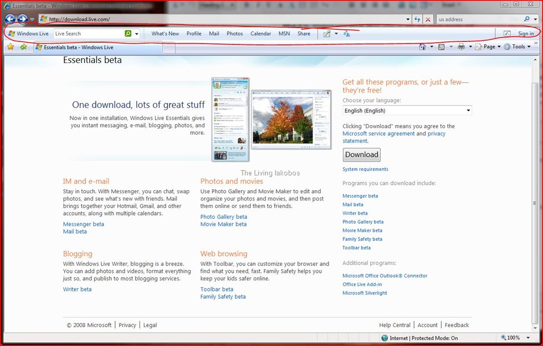
Task: Stop loading with the red X icon
Action: tap(428, 20)
